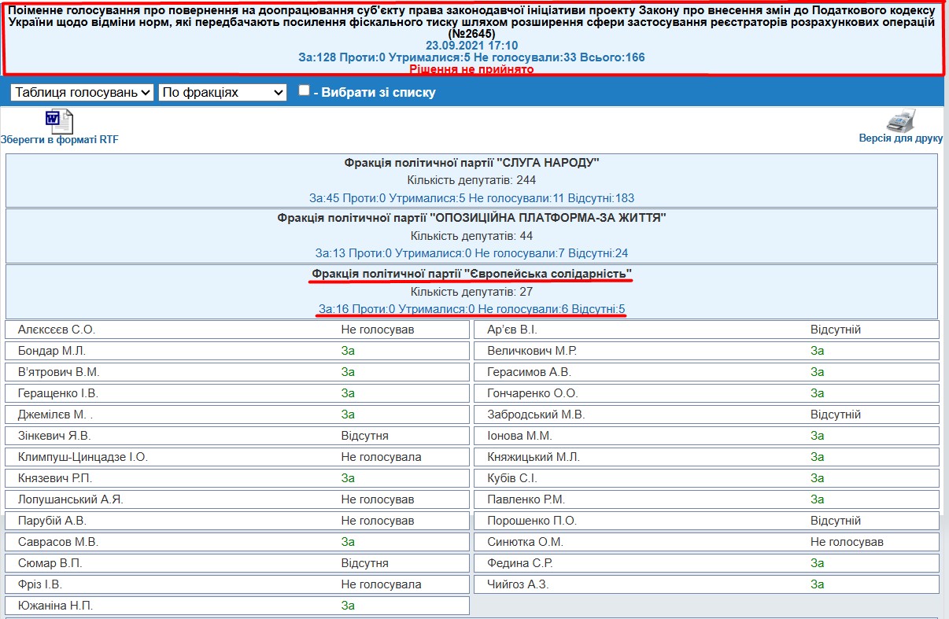Click overall totals 'За:128 Проти:0 Утрималися:5'
The width and height of the screenshot is (949, 619).
[x=384, y=57]
